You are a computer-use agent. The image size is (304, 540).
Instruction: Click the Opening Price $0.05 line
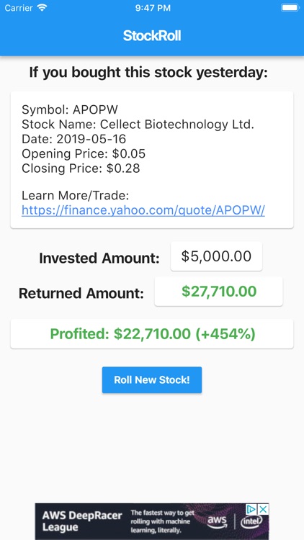pos(84,153)
